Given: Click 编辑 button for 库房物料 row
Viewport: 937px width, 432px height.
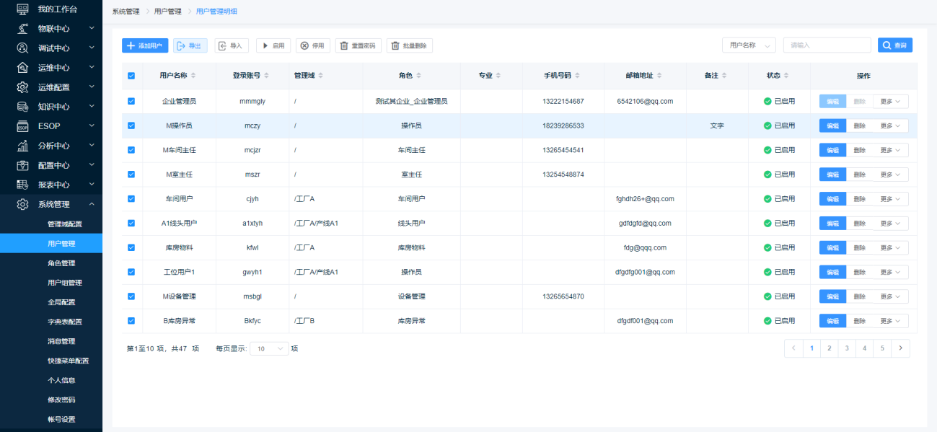Looking at the screenshot, I should [x=832, y=248].
